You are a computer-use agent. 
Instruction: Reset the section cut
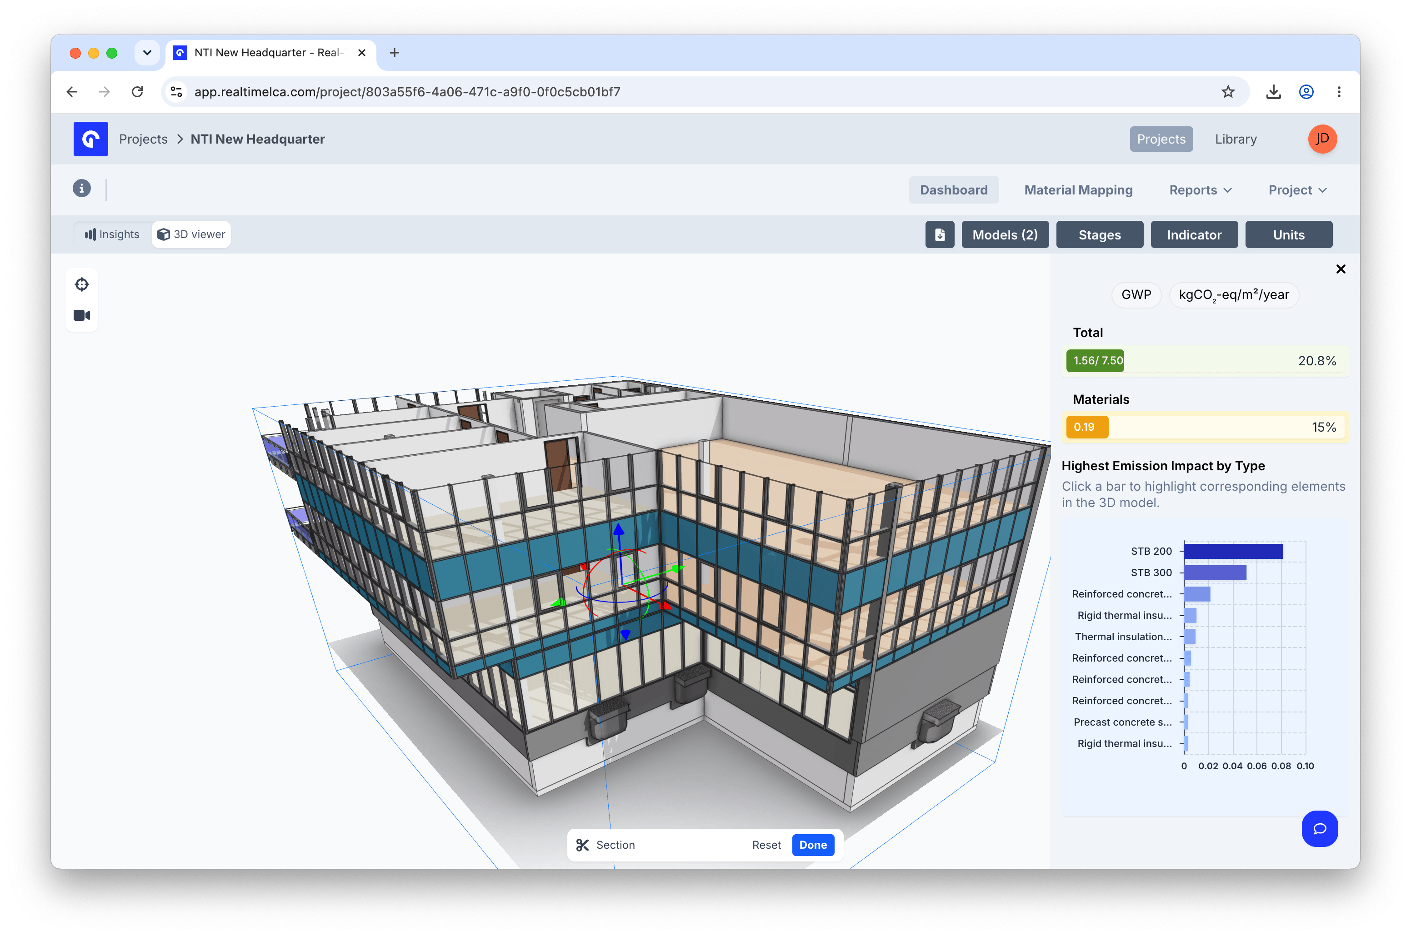point(766,845)
